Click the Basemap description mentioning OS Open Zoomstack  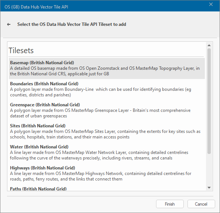pyautogui.click(x=105, y=71)
